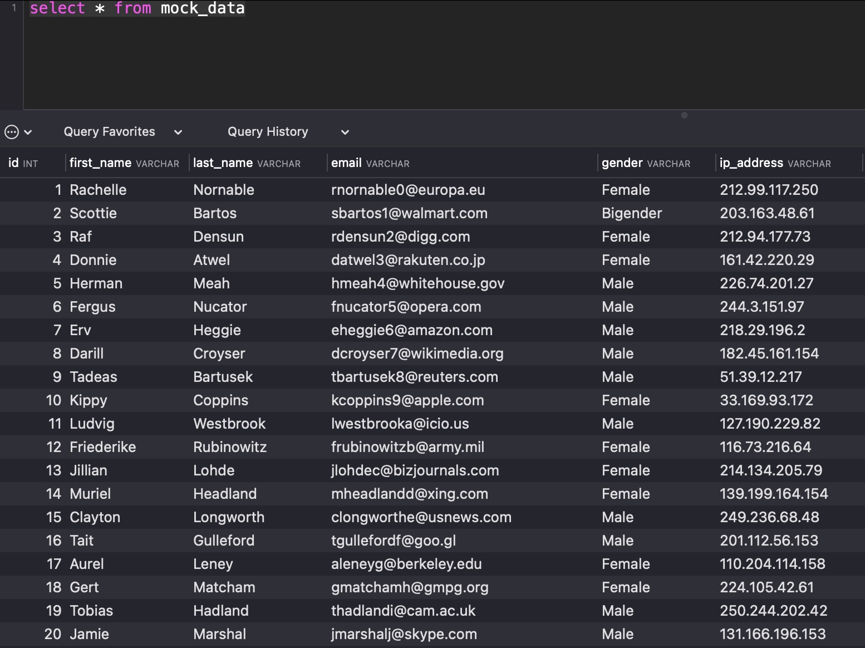865x648 pixels.
Task: Select the cell 'Ludvig'
Action: [92, 424]
